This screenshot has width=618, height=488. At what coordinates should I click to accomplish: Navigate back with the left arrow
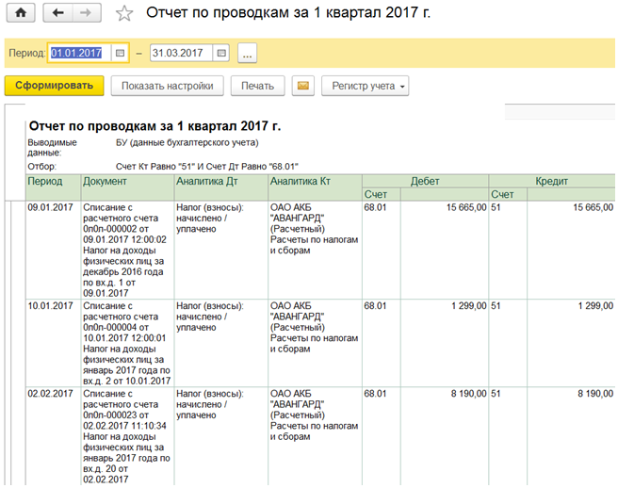point(57,12)
